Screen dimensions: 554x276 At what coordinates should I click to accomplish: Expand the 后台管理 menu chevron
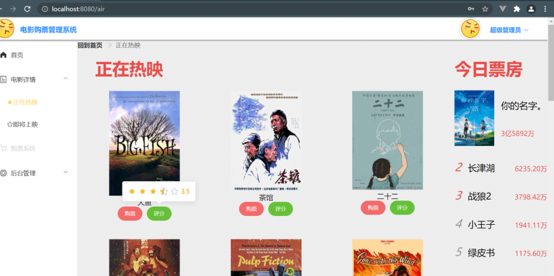[x=66, y=172]
